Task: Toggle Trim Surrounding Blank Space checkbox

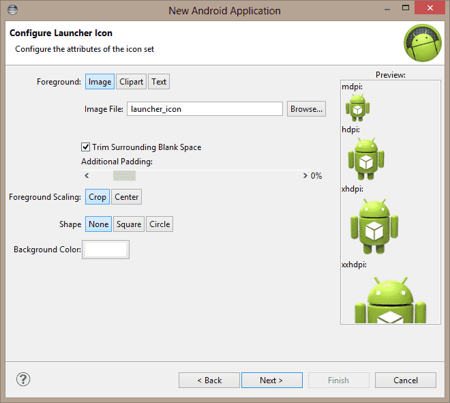Action: click(85, 147)
